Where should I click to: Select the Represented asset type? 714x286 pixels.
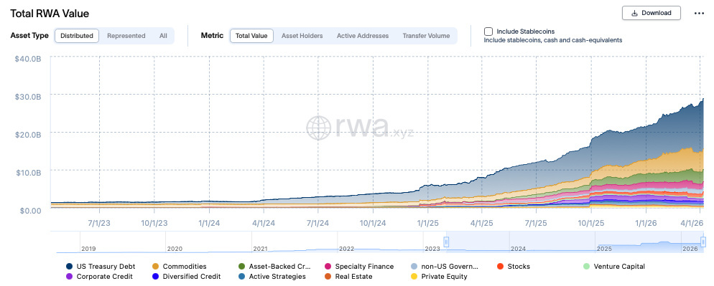(x=126, y=35)
